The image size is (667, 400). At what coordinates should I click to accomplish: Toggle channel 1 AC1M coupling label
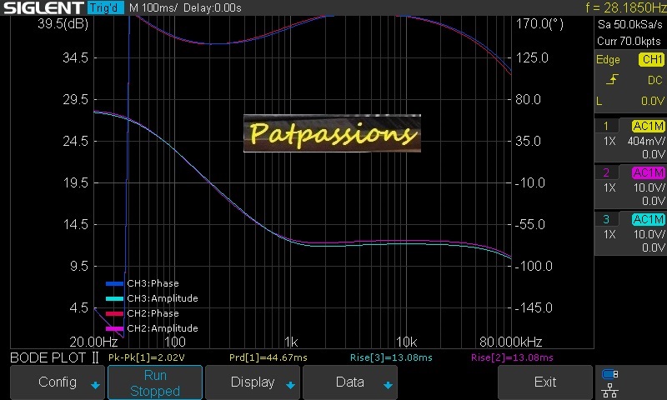pos(648,127)
